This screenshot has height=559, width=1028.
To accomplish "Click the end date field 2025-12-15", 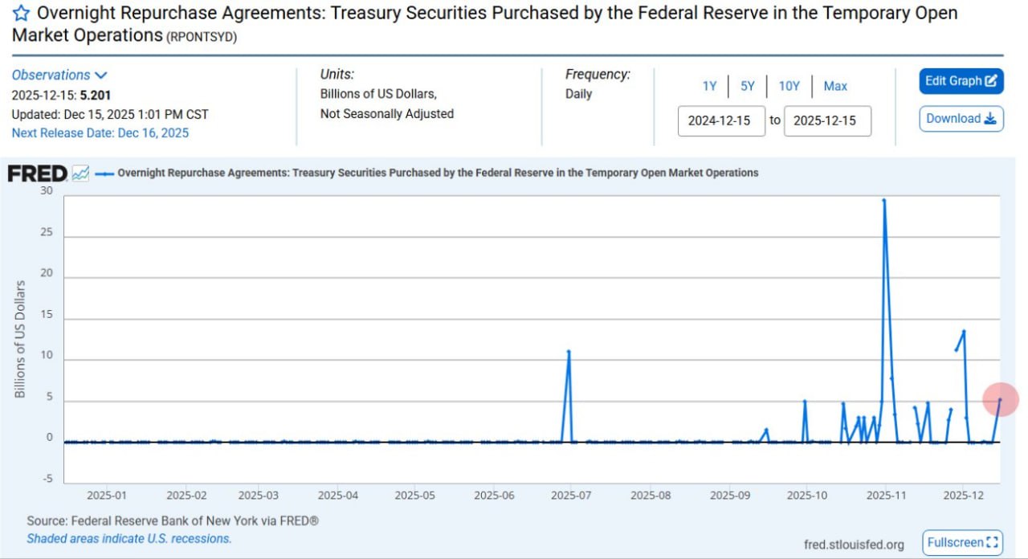I will click(x=826, y=120).
